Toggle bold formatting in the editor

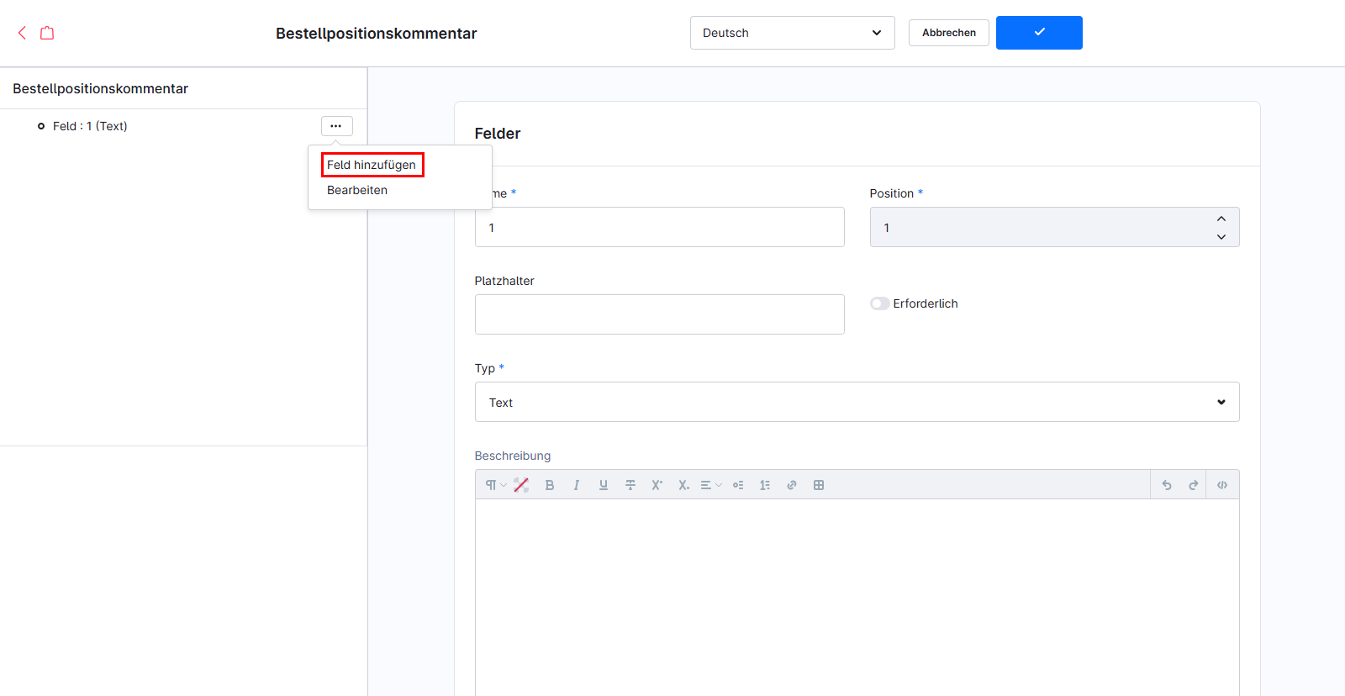tap(550, 485)
